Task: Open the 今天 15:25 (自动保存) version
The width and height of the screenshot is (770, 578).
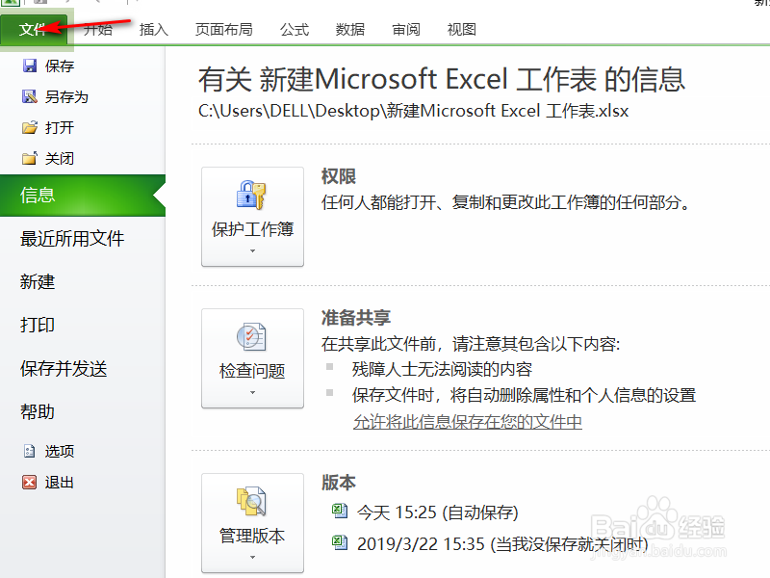Action: [x=437, y=512]
